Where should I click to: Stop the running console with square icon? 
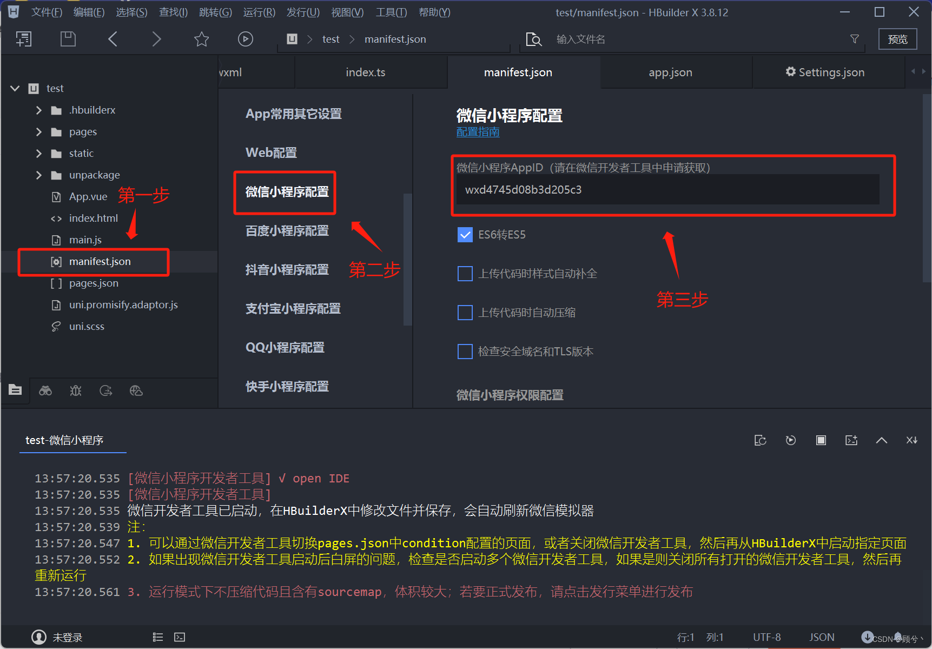pos(821,440)
